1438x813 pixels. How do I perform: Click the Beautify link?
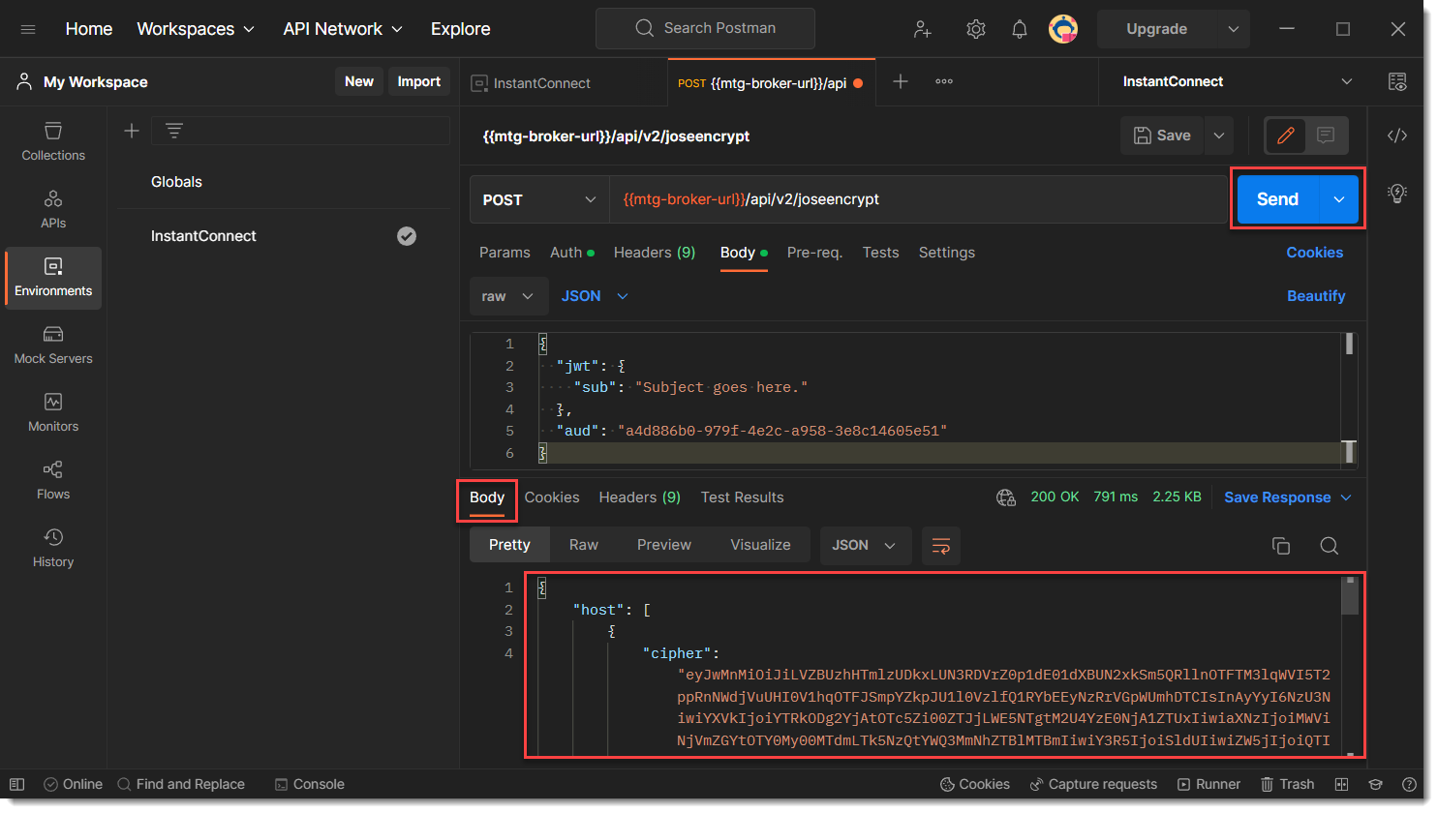click(1316, 296)
